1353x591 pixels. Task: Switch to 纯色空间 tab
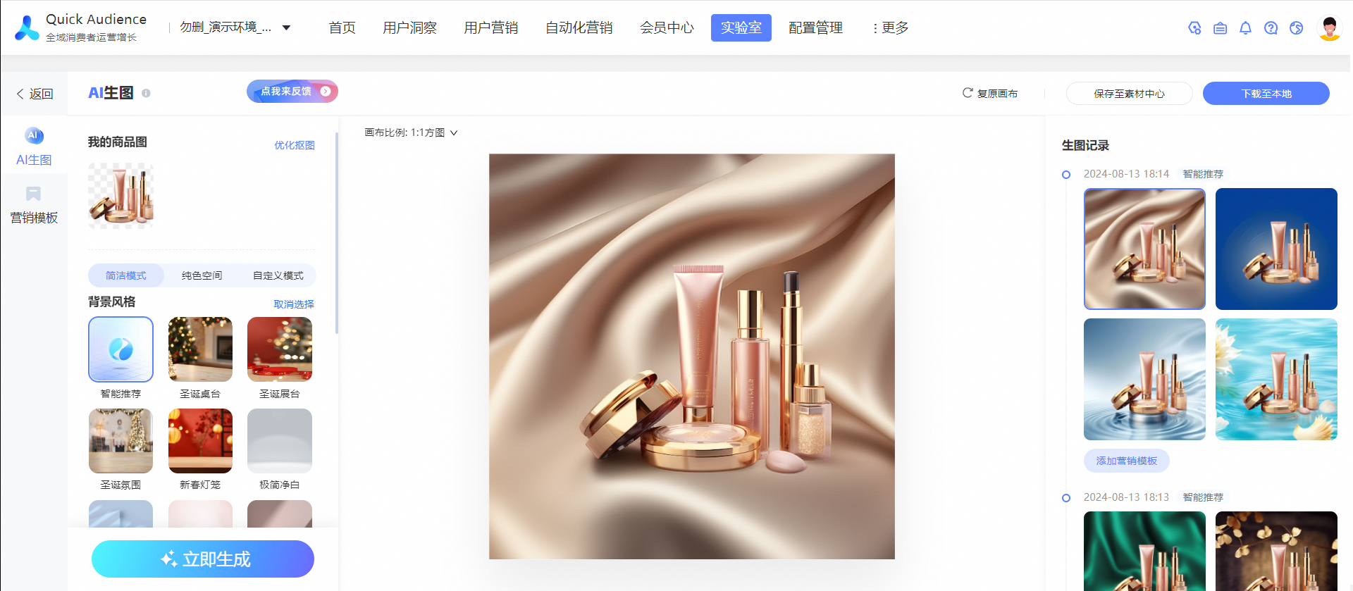click(202, 275)
